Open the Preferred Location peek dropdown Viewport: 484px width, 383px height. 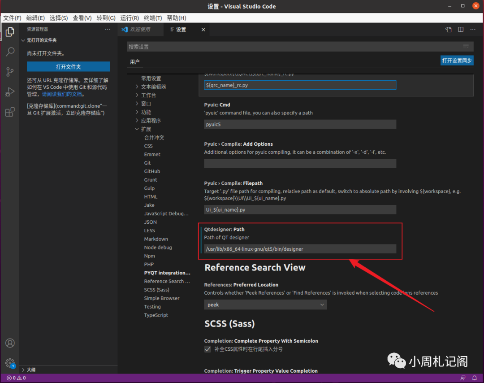pos(265,305)
